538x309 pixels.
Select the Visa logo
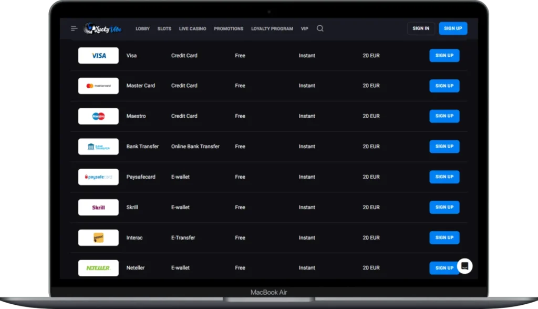[x=98, y=56]
